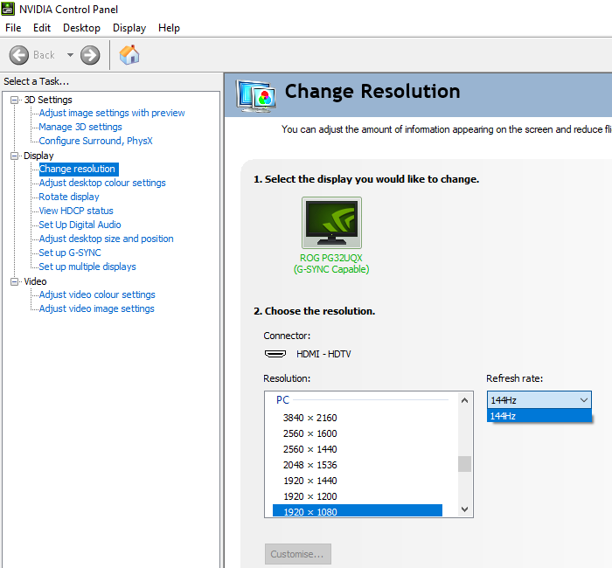
Task: Click the 3D Settings tree label
Action: click(48, 100)
